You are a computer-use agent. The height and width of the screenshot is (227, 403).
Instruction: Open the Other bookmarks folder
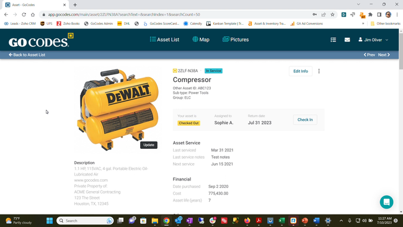point(385,24)
